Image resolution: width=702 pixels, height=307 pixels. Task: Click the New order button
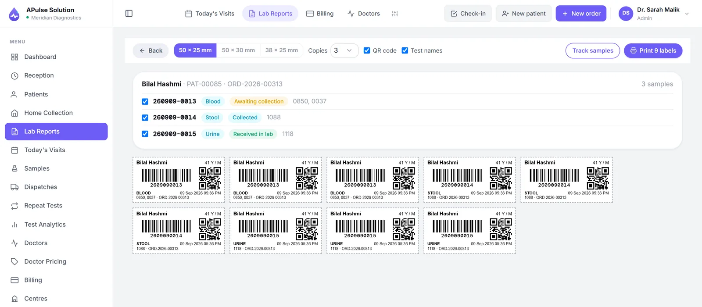581,14
